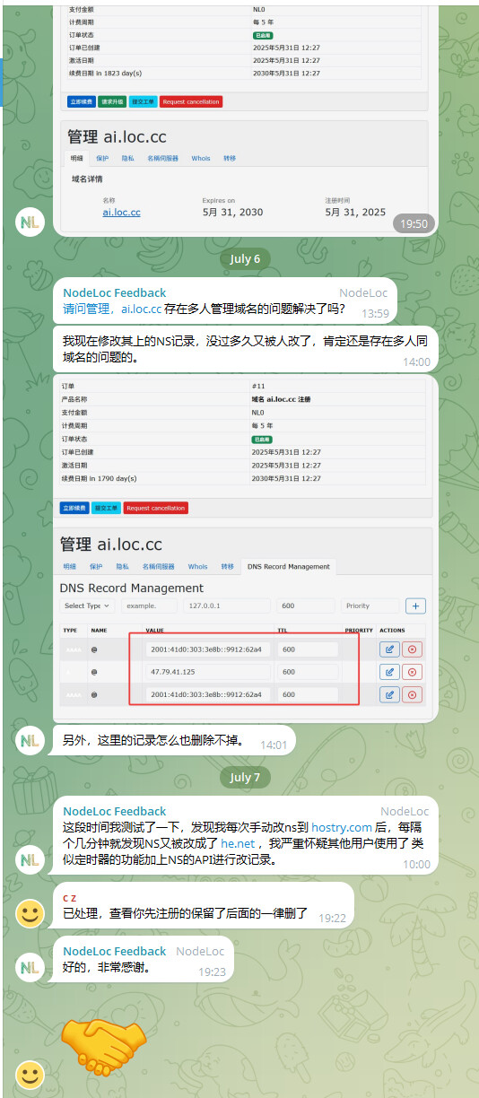Click ai.loc.cc link in quoted reply
The image size is (479, 1098).
tap(142, 309)
